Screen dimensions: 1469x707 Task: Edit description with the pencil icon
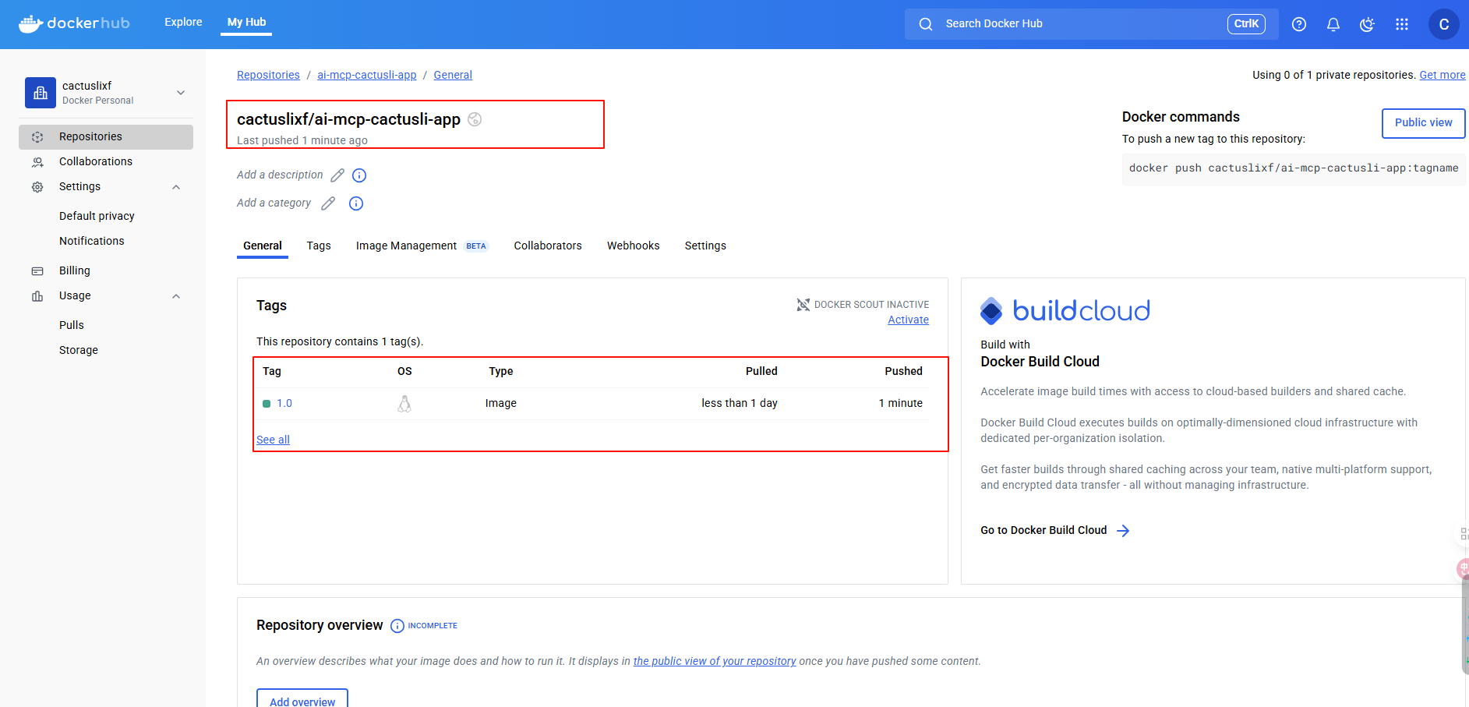coord(337,175)
